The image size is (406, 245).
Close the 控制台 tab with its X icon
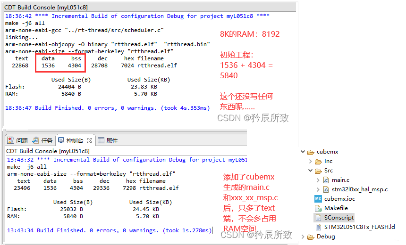89,140
